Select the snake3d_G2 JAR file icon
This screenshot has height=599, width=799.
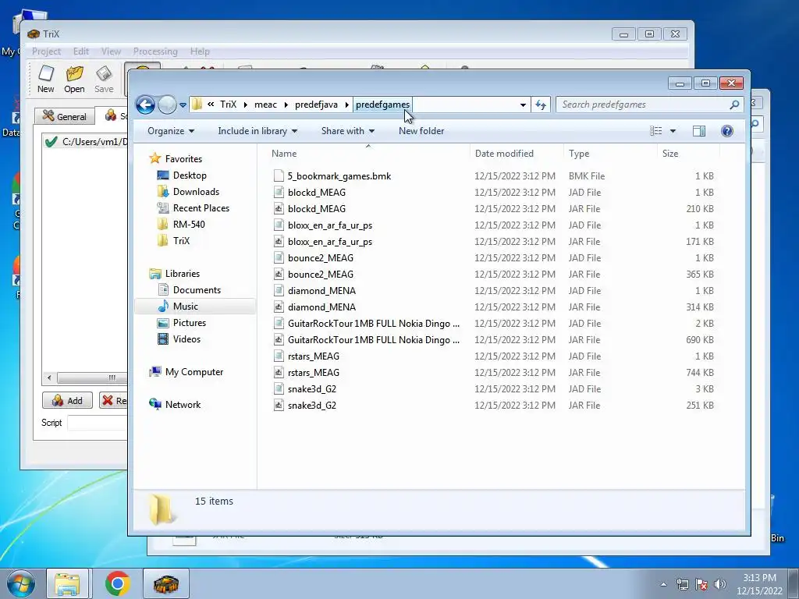point(279,406)
